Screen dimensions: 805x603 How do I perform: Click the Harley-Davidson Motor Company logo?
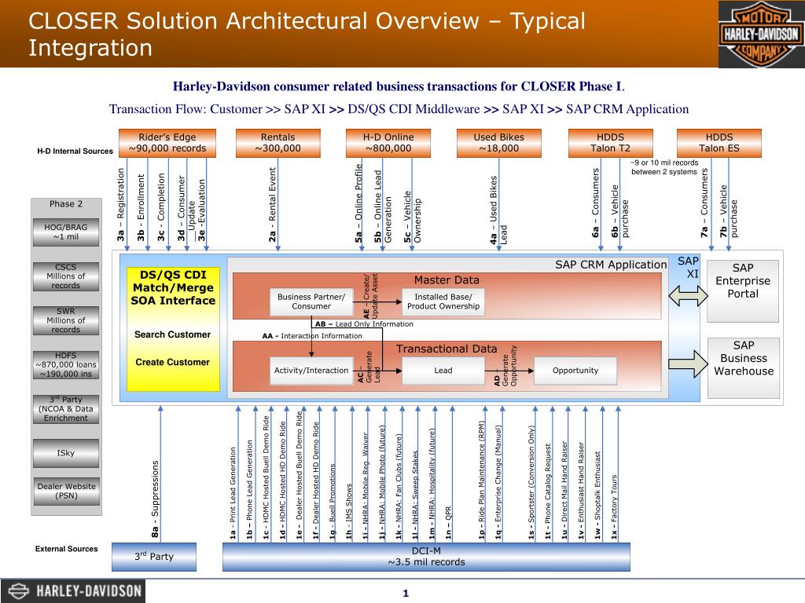(761, 34)
